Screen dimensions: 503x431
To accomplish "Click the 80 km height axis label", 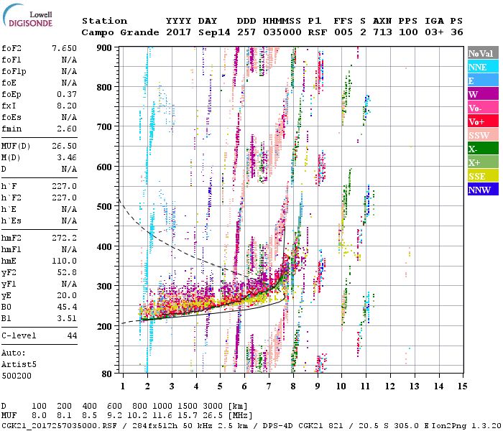I will (107, 374).
